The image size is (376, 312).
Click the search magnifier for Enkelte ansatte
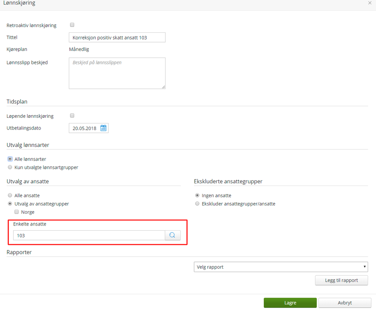coord(172,235)
